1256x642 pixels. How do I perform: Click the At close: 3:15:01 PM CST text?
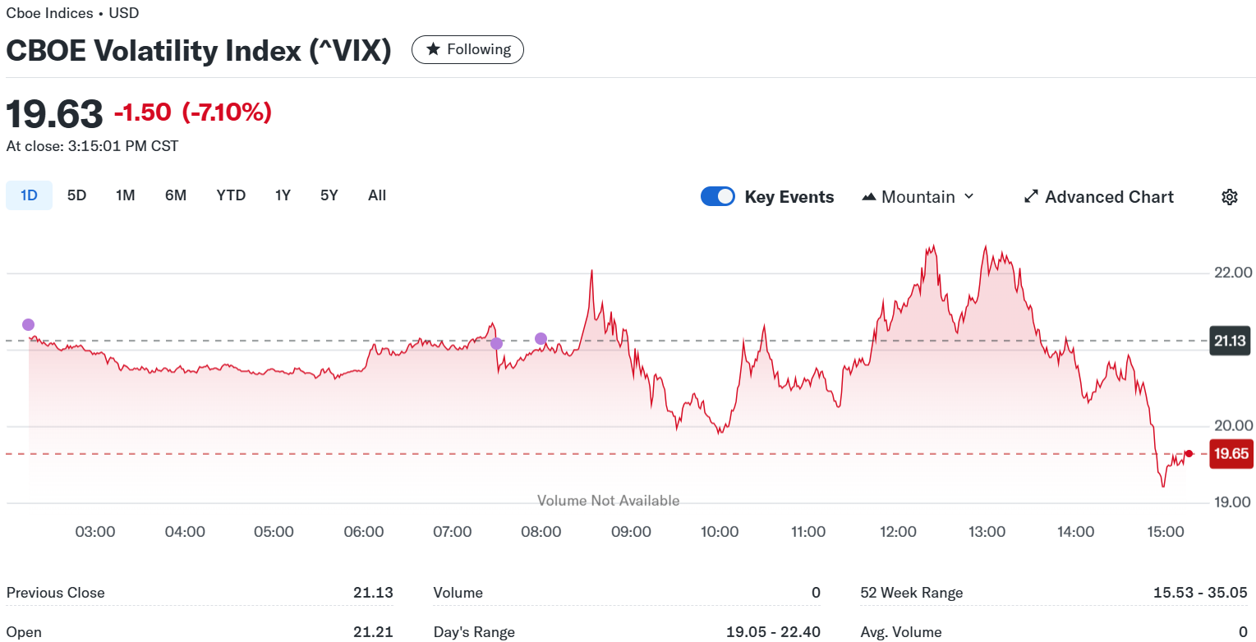(92, 146)
